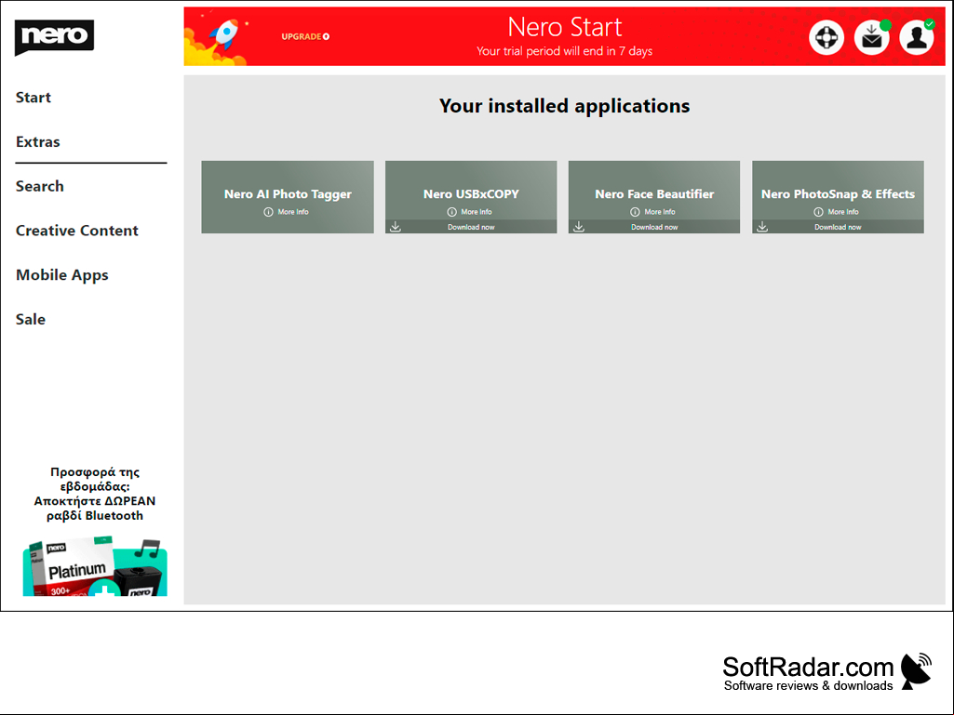This screenshot has width=954, height=715.
Task: Open the user account profile icon
Action: click(x=917, y=38)
